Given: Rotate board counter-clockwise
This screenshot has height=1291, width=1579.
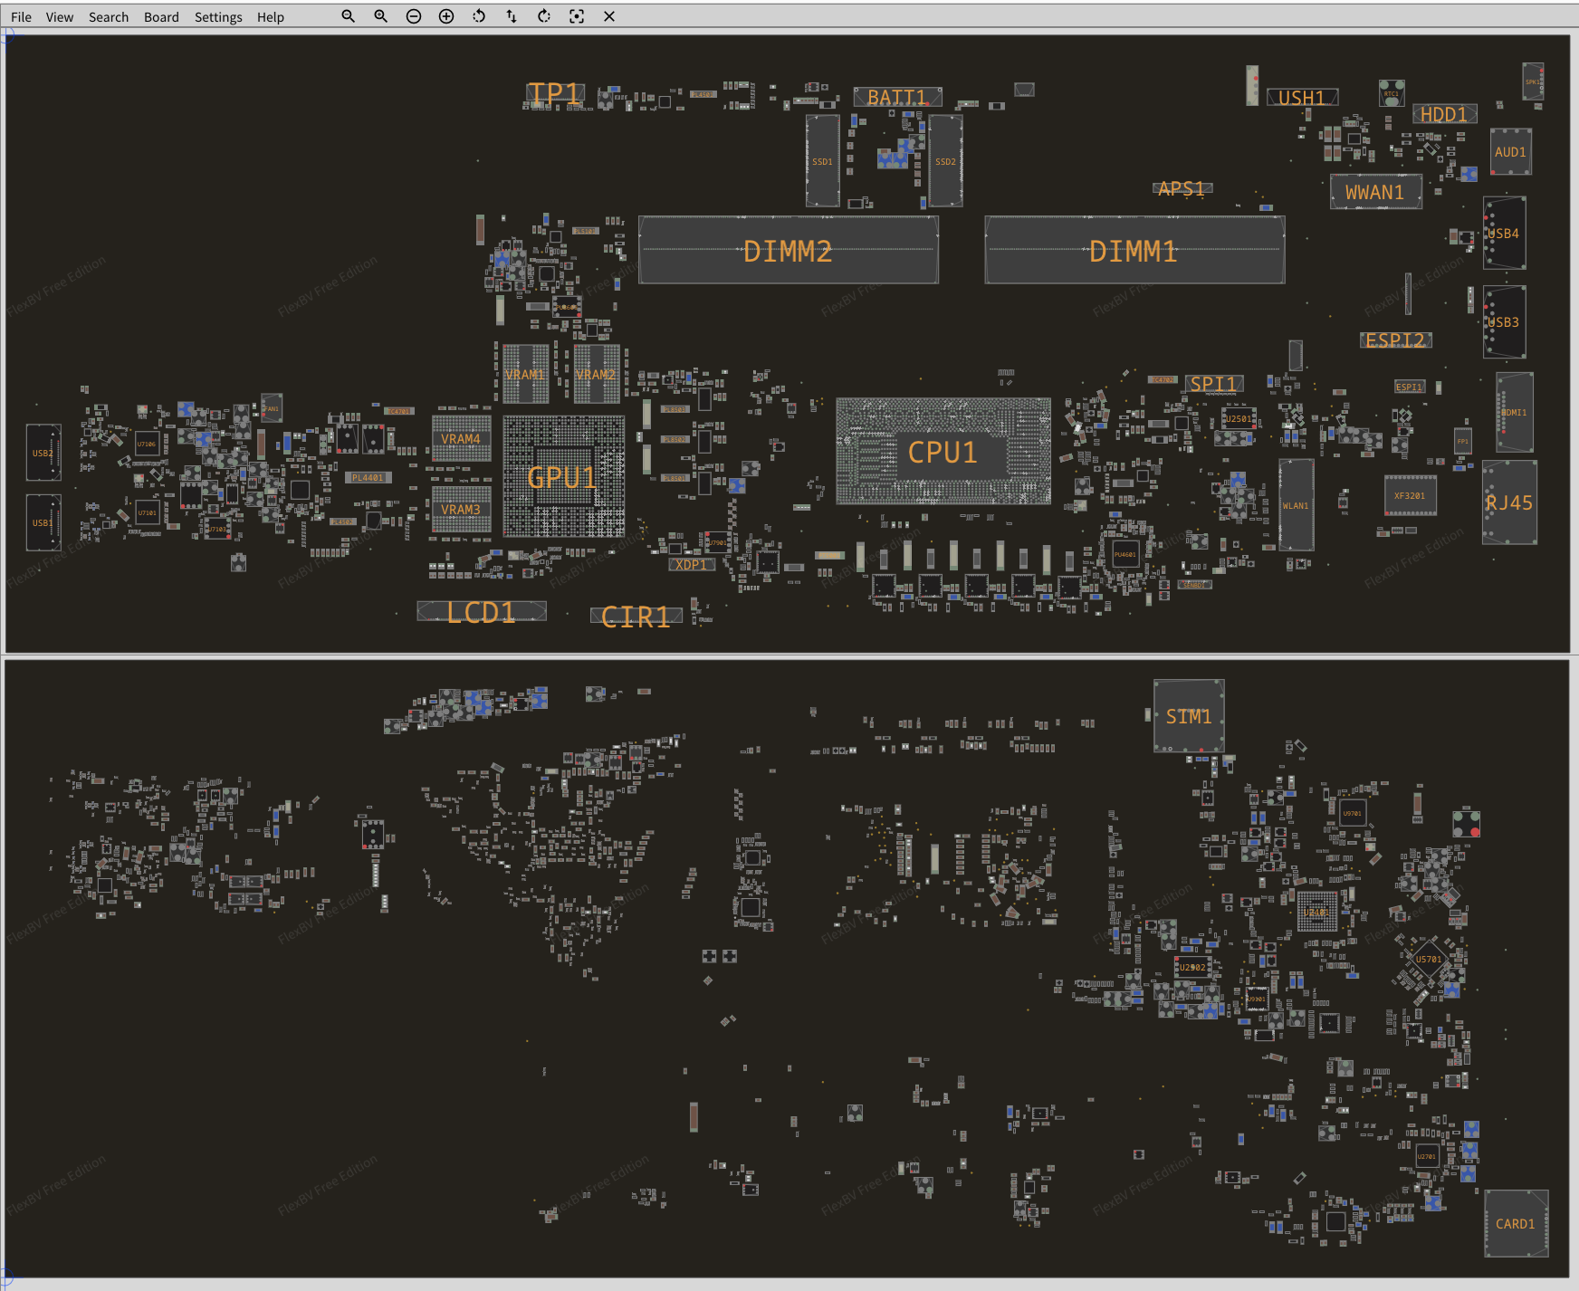Looking at the screenshot, I should tap(479, 16).
